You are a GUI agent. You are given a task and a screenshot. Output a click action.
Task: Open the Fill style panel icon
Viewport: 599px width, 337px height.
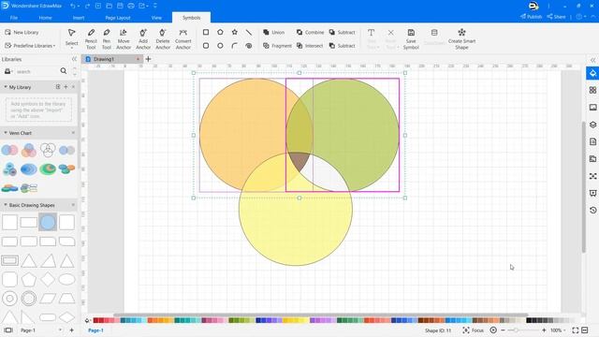pos(592,73)
